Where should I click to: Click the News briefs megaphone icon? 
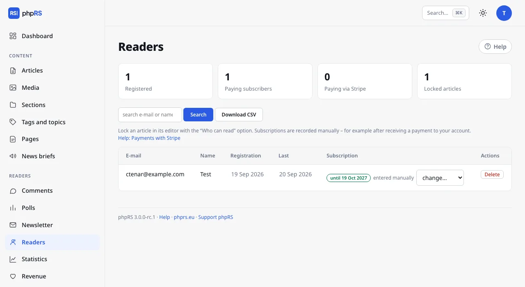pyautogui.click(x=13, y=156)
